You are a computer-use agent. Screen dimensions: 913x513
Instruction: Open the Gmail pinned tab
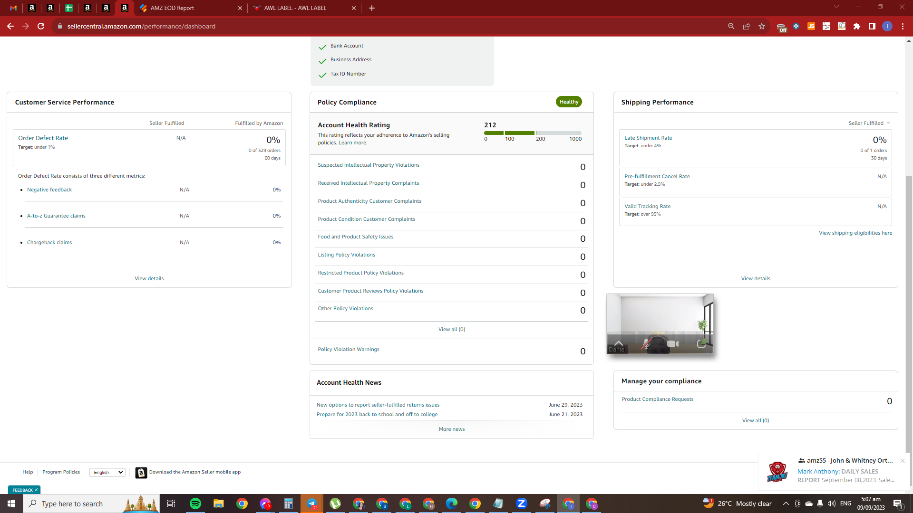pos(13,8)
